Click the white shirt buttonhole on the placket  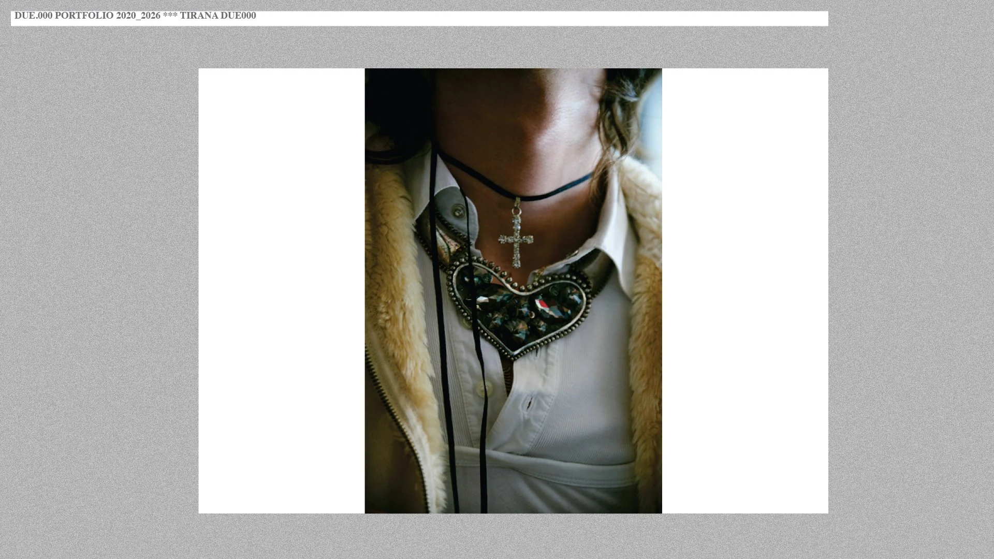coord(529,404)
